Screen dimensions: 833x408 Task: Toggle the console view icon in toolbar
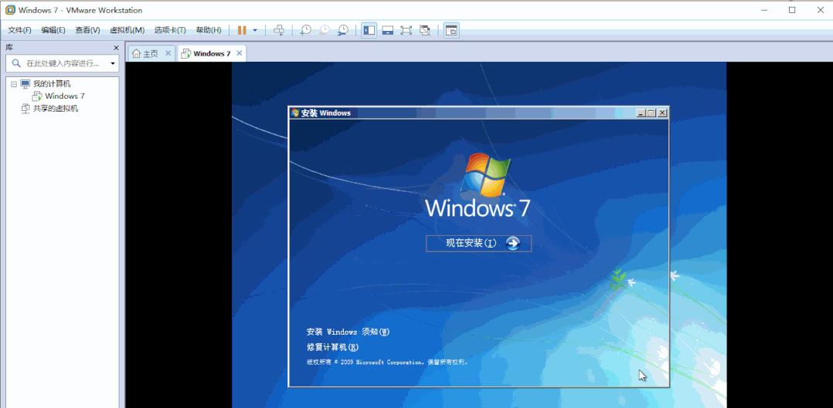point(451,30)
